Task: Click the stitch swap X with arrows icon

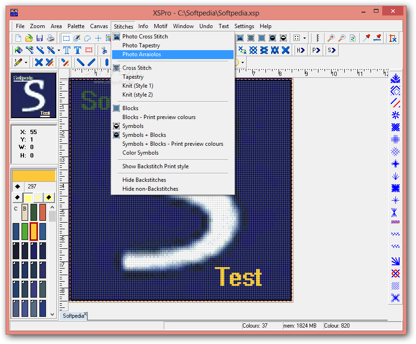Action: [x=242, y=50]
